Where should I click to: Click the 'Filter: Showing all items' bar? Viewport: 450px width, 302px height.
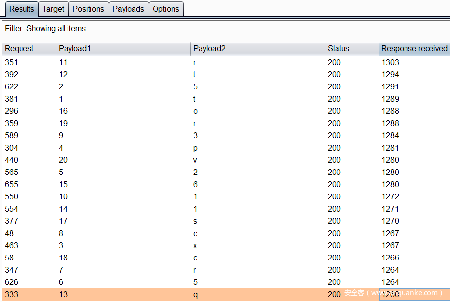pos(225,29)
